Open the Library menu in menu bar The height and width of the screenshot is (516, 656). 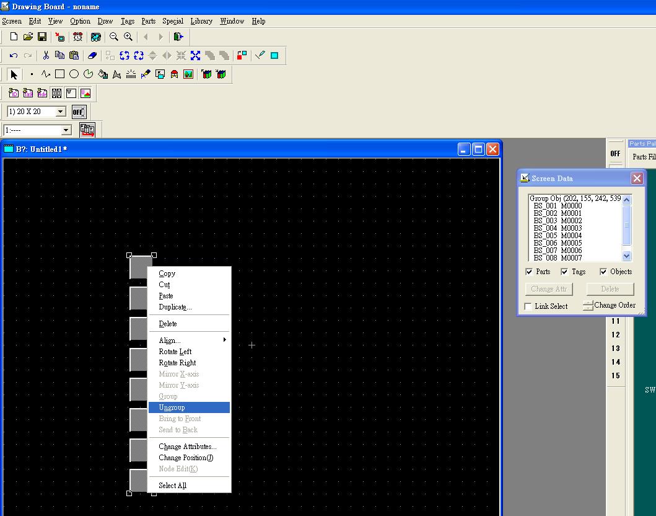(x=201, y=21)
